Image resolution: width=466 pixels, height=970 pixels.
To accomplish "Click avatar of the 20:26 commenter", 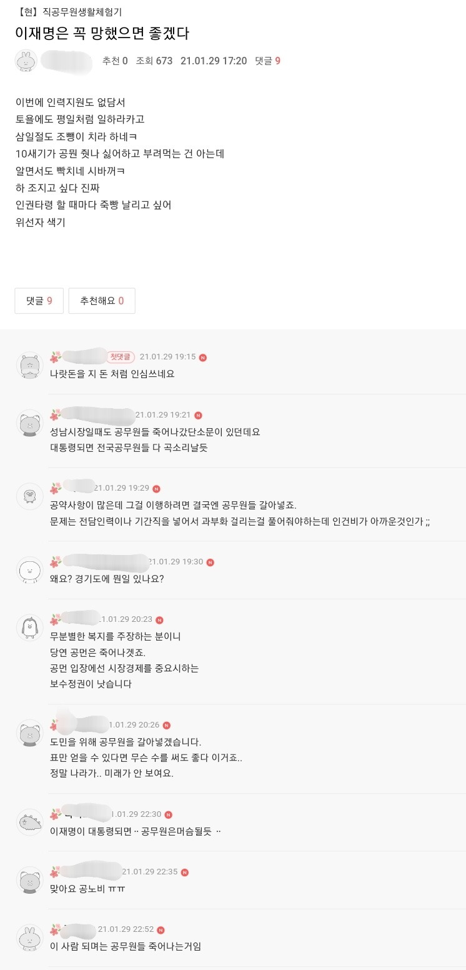I will 29,732.
